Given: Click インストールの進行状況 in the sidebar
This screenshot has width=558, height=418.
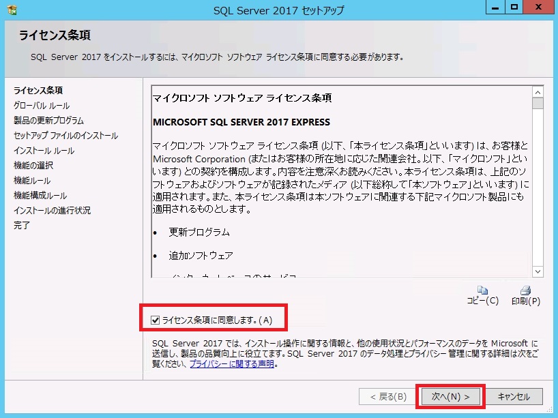Looking at the screenshot, I should click(x=52, y=211).
